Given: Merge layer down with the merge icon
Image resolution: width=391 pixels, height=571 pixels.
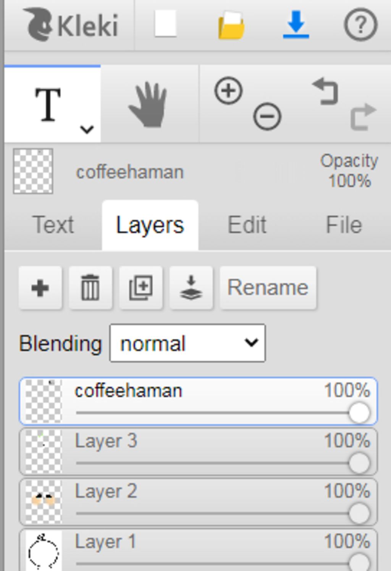Looking at the screenshot, I should coord(191,288).
